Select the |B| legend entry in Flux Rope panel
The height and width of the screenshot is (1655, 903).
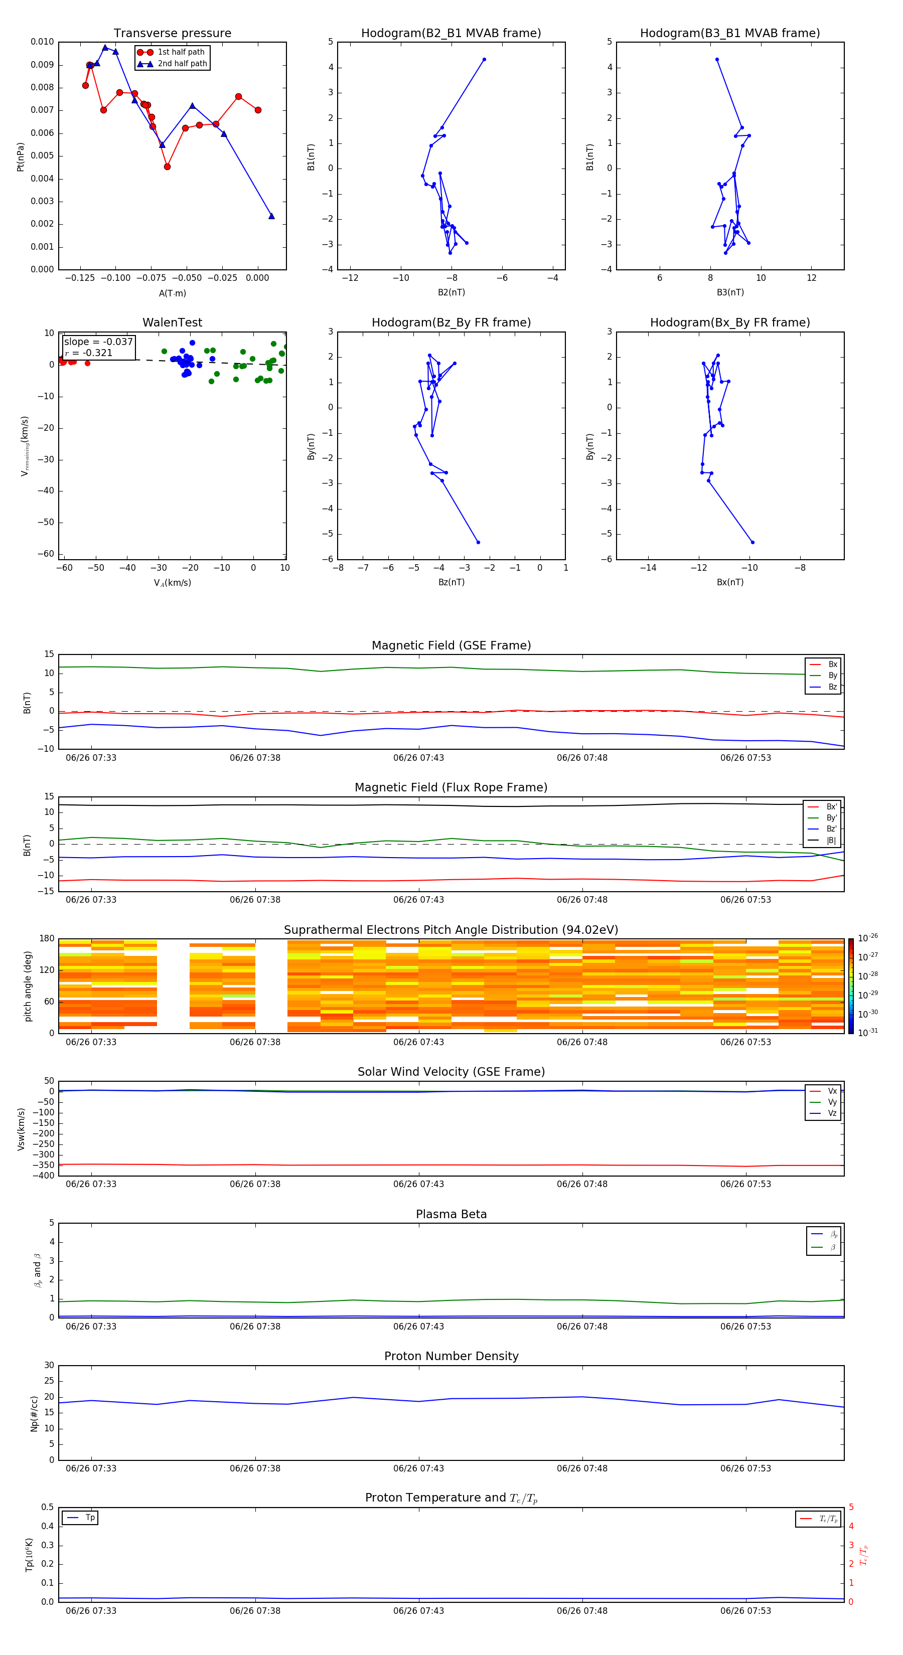822,841
